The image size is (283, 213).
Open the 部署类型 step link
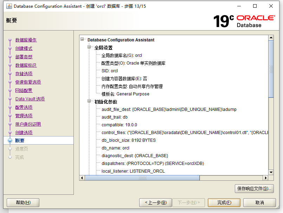pos(24,57)
